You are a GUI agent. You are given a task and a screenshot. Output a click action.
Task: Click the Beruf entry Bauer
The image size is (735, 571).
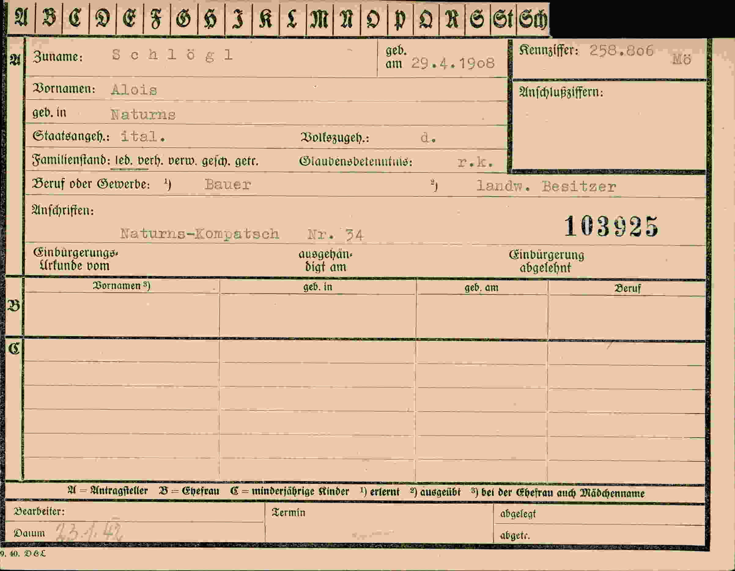point(228,184)
